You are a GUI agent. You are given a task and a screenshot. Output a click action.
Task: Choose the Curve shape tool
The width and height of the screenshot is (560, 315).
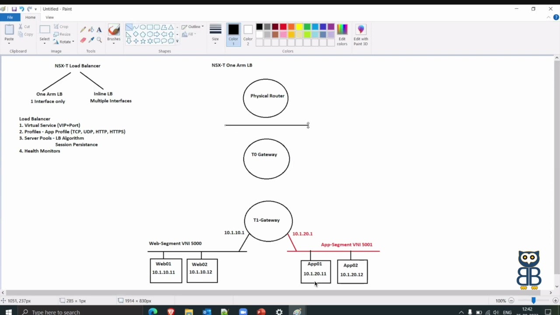point(136,27)
